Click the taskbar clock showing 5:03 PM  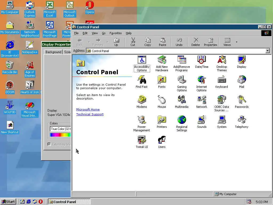coord(262,202)
